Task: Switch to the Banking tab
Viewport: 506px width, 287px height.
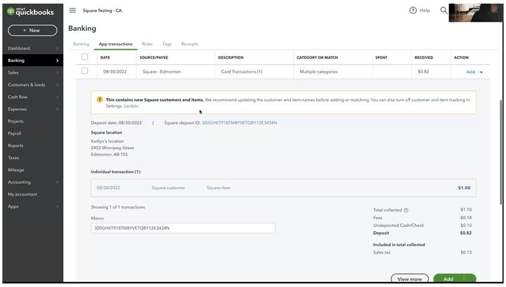Action: [x=81, y=44]
